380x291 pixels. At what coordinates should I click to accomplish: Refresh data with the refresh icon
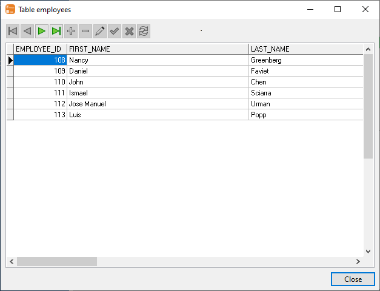pos(144,31)
